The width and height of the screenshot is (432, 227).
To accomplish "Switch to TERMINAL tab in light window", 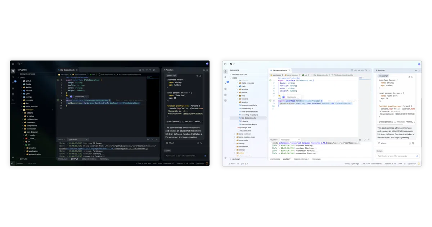I will click(316, 159).
